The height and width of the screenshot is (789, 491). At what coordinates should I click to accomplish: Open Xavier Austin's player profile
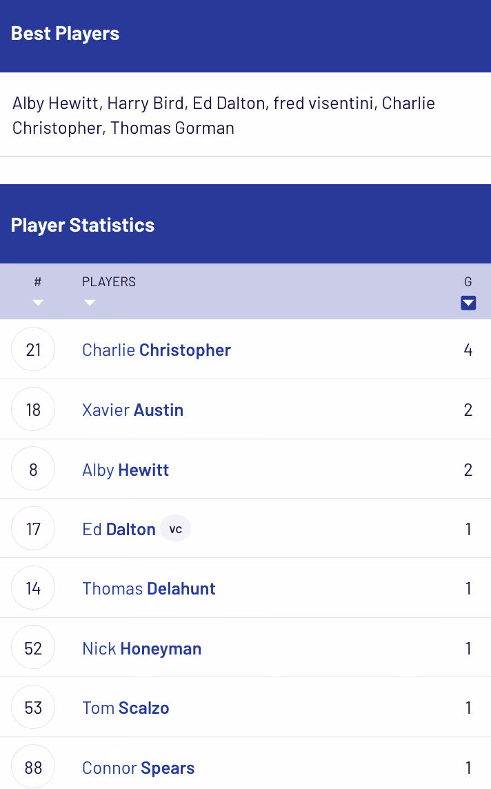point(133,410)
